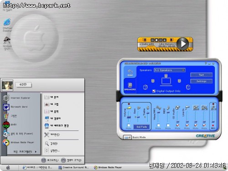Mute the Wave/MP3 channel
The height and width of the screenshot is (171, 228).
(x=158, y=125)
